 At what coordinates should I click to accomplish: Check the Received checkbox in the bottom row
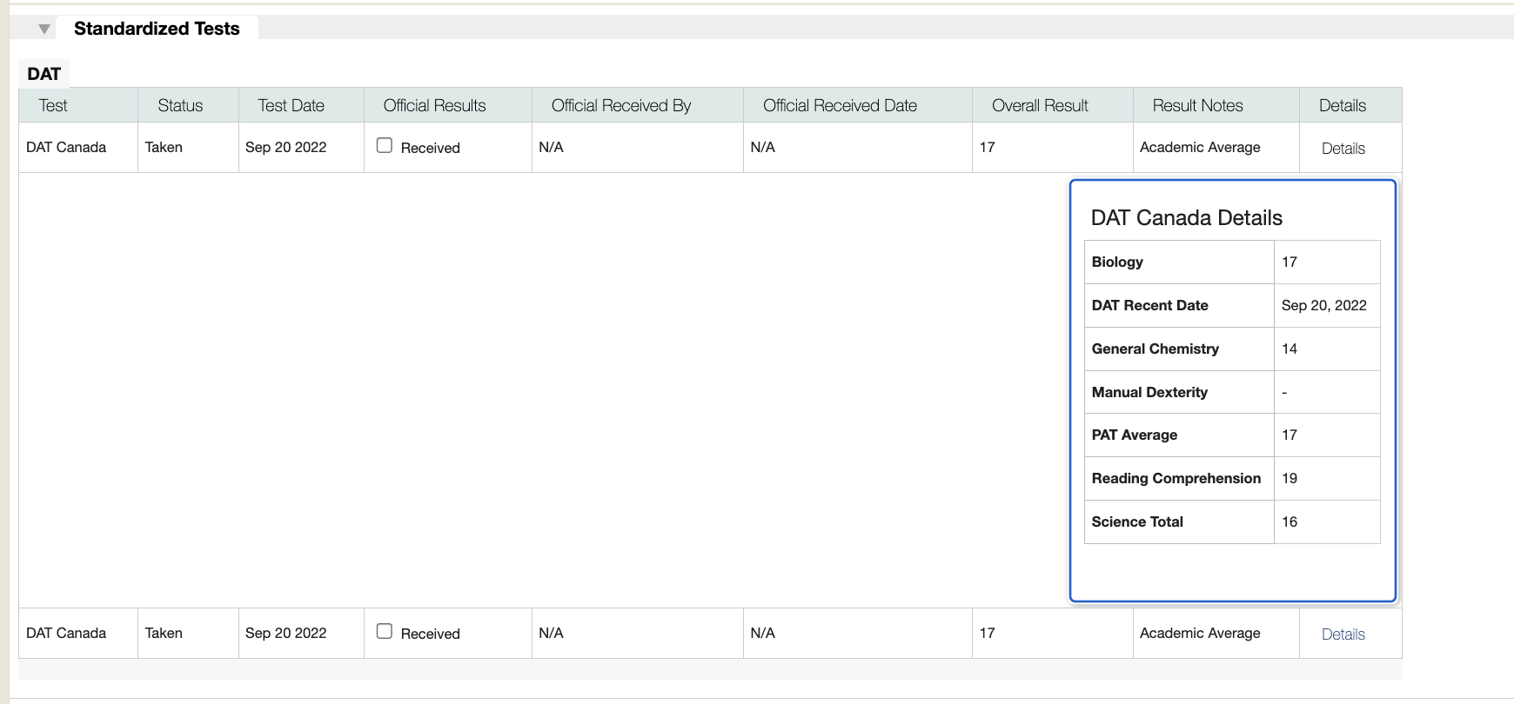(x=385, y=632)
